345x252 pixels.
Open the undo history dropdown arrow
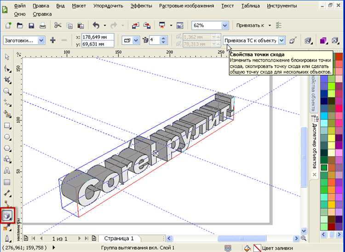click(x=105, y=25)
